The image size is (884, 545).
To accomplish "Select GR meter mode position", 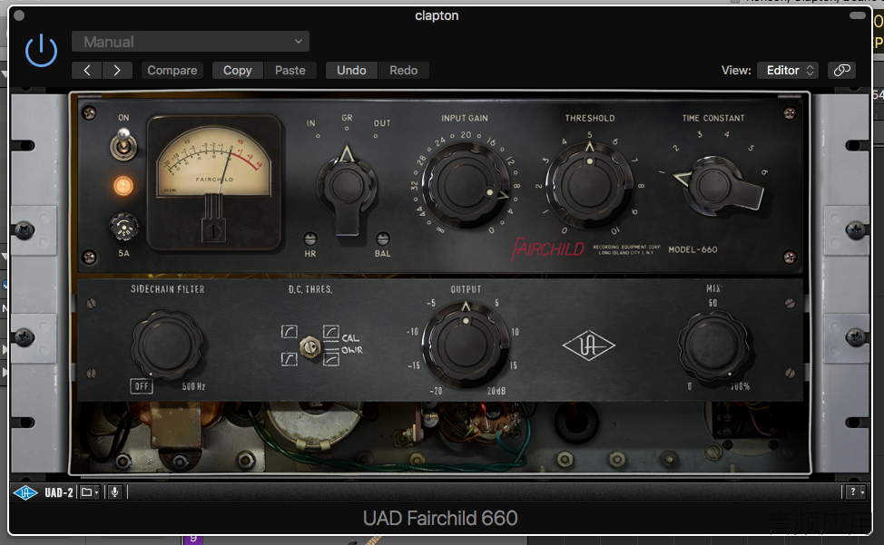I will click(x=347, y=118).
